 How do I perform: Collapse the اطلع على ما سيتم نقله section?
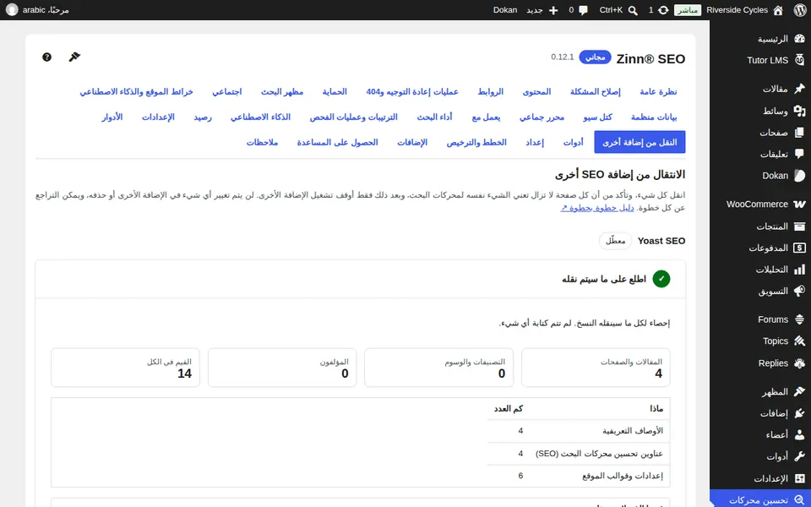click(361, 279)
